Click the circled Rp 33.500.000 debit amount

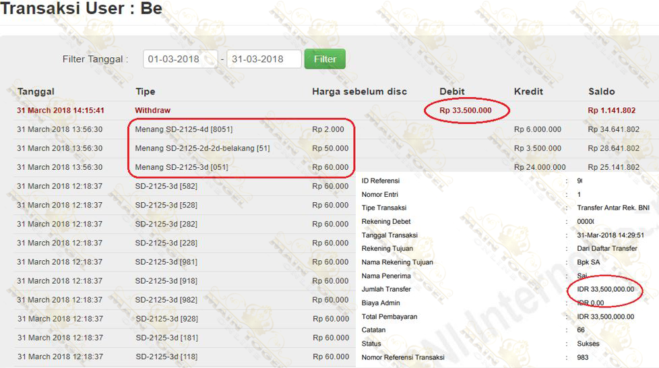466,111
